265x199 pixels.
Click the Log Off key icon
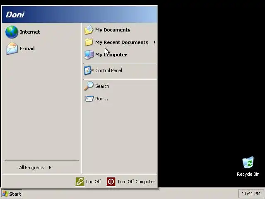(x=80, y=182)
